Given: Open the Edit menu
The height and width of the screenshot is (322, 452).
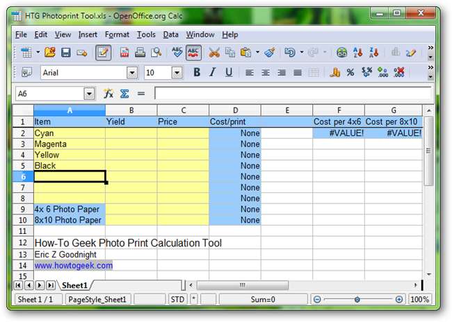Looking at the screenshot, I should pyautogui.click(x=40, y=35).
